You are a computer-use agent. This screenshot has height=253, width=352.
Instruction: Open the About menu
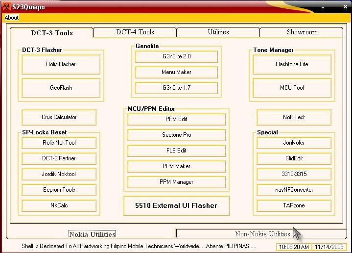pyautogui.click(x=11, y=18)
